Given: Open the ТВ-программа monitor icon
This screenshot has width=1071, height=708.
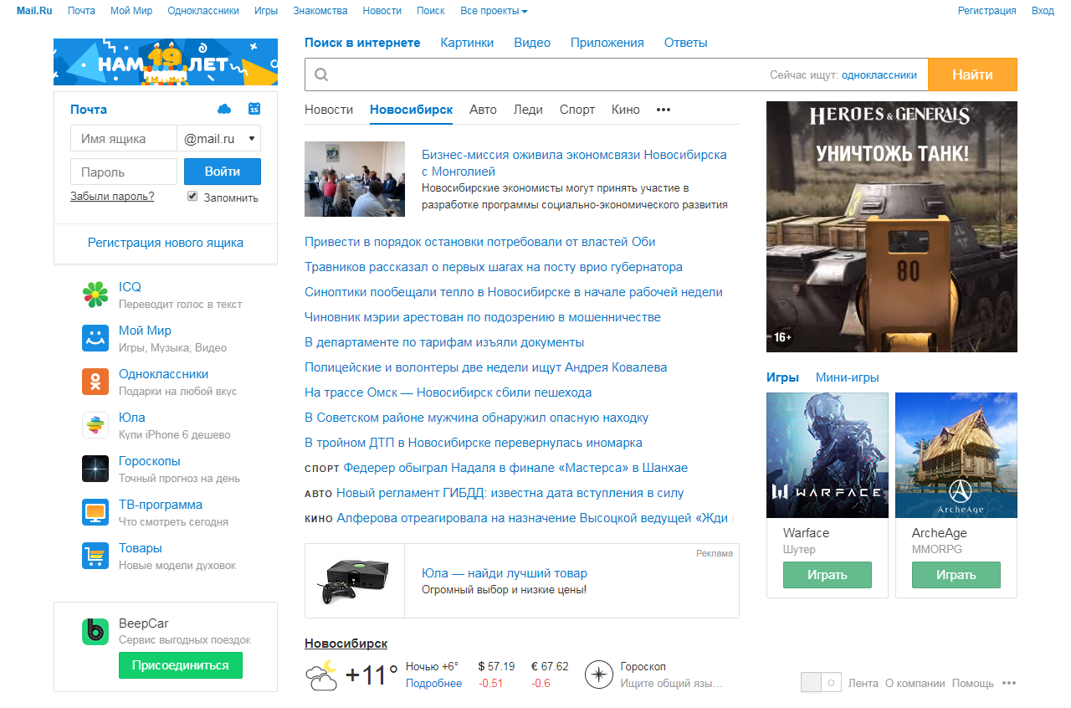Looking at the screenshot, I should click(x=95, y=512).
